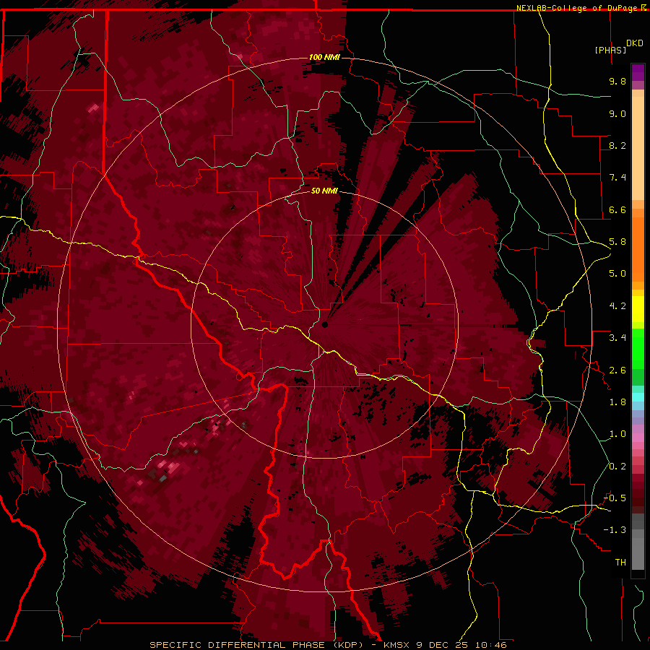Screen dimensions: 650x650
Task: Click the 3.4 value on color scale
Action: [x=617, y=338]
